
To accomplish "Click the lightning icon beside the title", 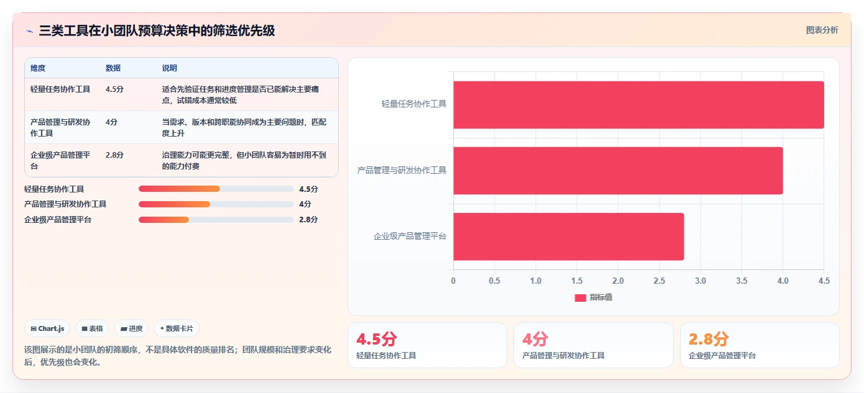I will 29,31.
